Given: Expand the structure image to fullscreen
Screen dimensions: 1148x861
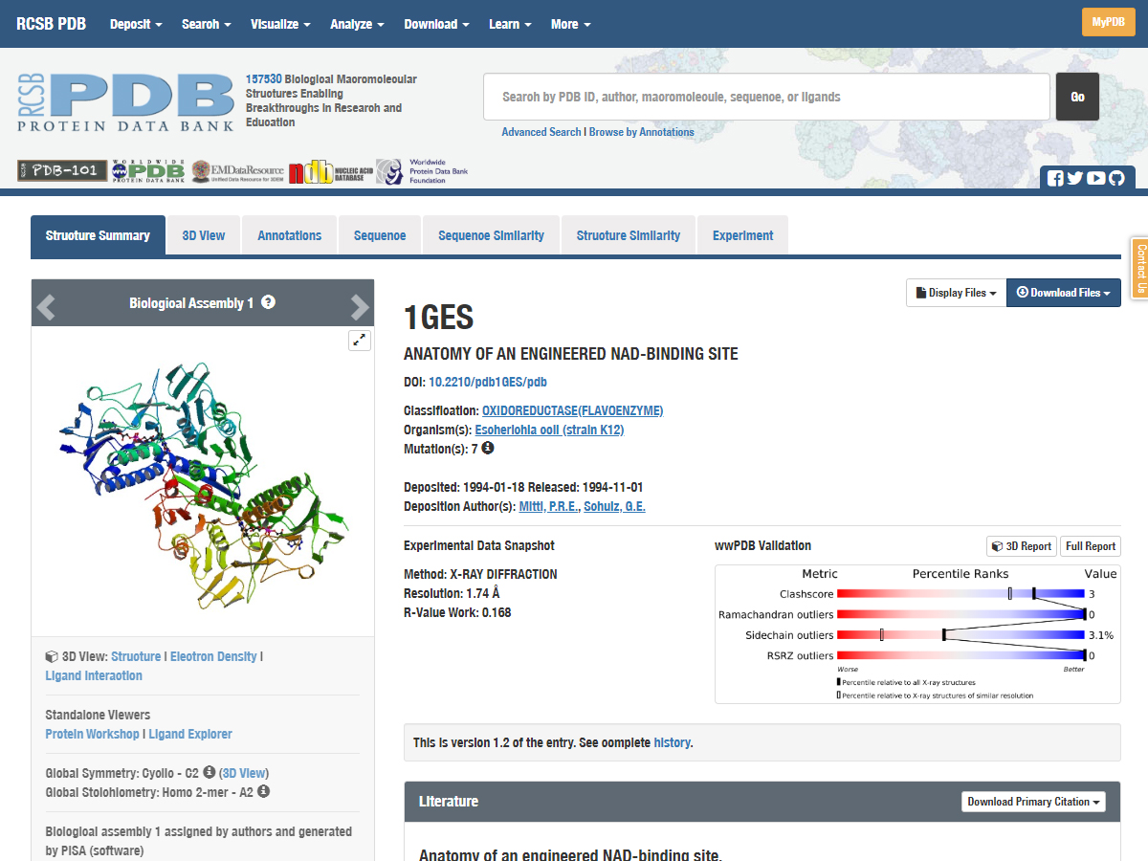Looking at the screenshot, I should [360, 340].
